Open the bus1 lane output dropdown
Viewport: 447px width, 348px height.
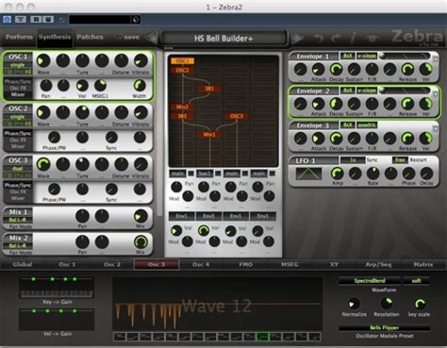[205, 174]
